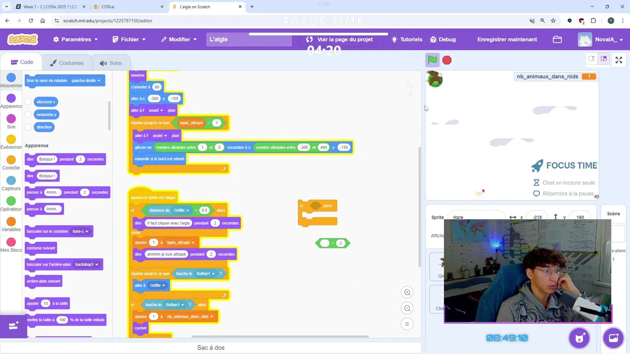Select the Apparence block category
Screen dimensions: 630x354
pos(11,101)
